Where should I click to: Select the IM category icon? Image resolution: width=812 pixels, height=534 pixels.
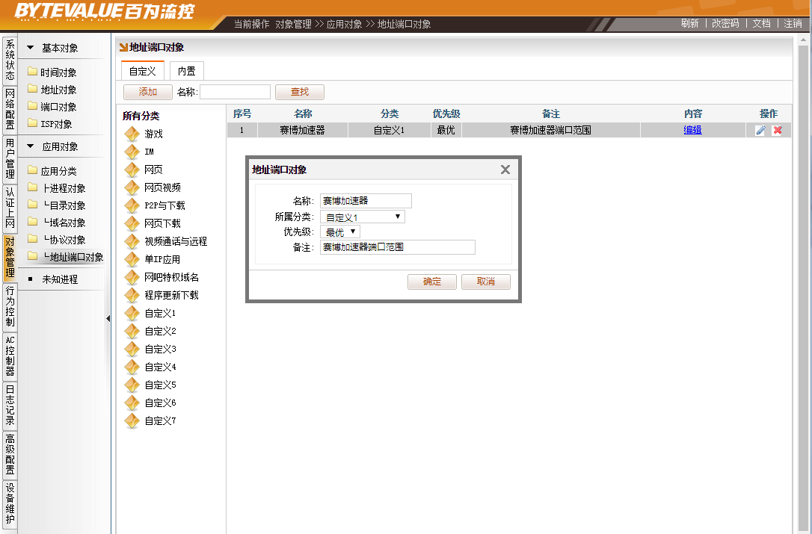(132, 152)
